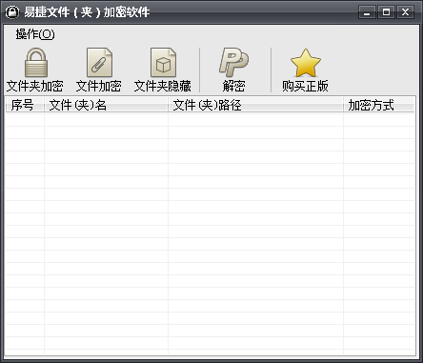This screenshot has height=363, width=423.
Task: Close the encryption software window
Action: (405, 12)
